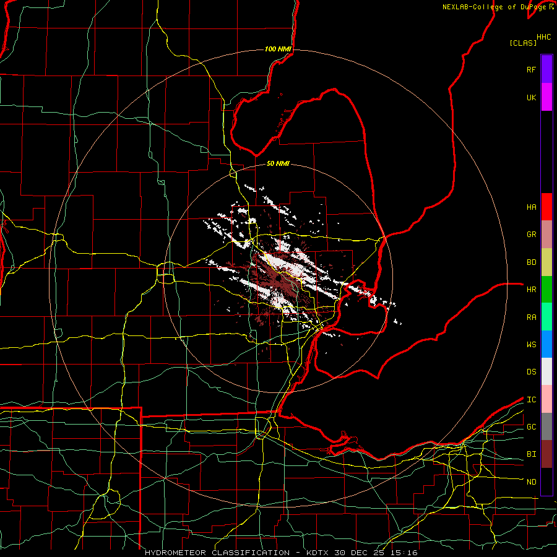This screenshot has width=557, height=557.
Task: Click the HR legend label text
Action: 531,290
